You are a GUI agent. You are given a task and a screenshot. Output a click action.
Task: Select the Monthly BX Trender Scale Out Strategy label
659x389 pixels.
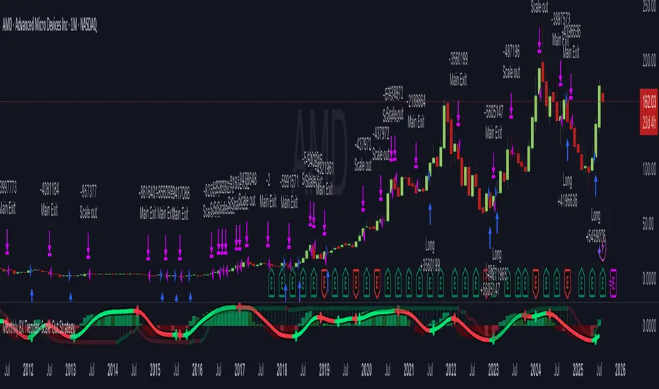[39, 328]
